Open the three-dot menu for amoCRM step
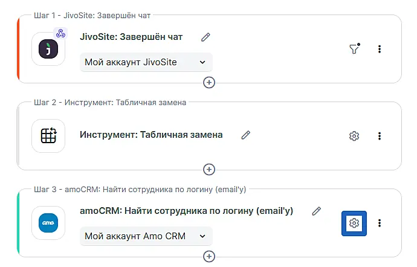Viewport: 417px width, 267px height. pyautogui.click(x=380, y=224)
